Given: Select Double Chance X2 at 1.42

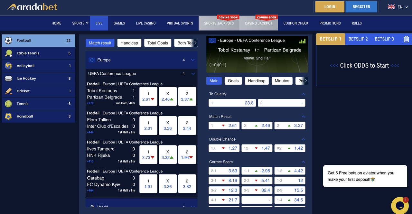Looking at the screenshot, I should (290, 148).
